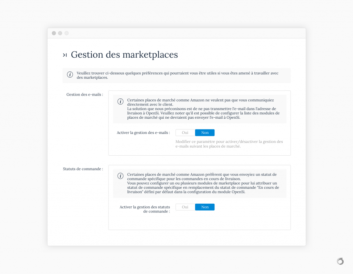Screen dimensions: 353x274
Task: Click the info icon in the top preferences banner
Action: pyautogui.click(x=70, y=75)
